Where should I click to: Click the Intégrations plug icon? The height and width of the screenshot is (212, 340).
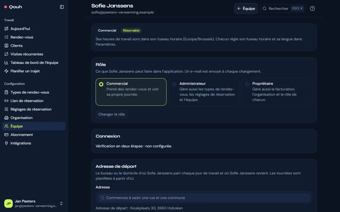coord(6,143)
